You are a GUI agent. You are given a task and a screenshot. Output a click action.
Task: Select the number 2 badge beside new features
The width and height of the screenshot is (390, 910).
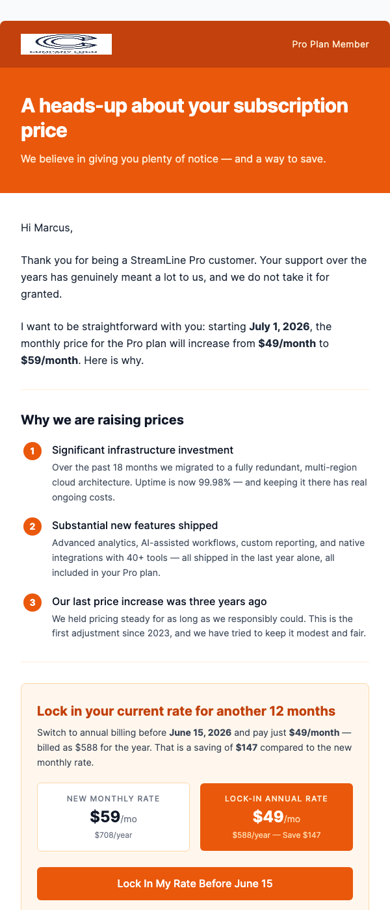click(32, 526)
